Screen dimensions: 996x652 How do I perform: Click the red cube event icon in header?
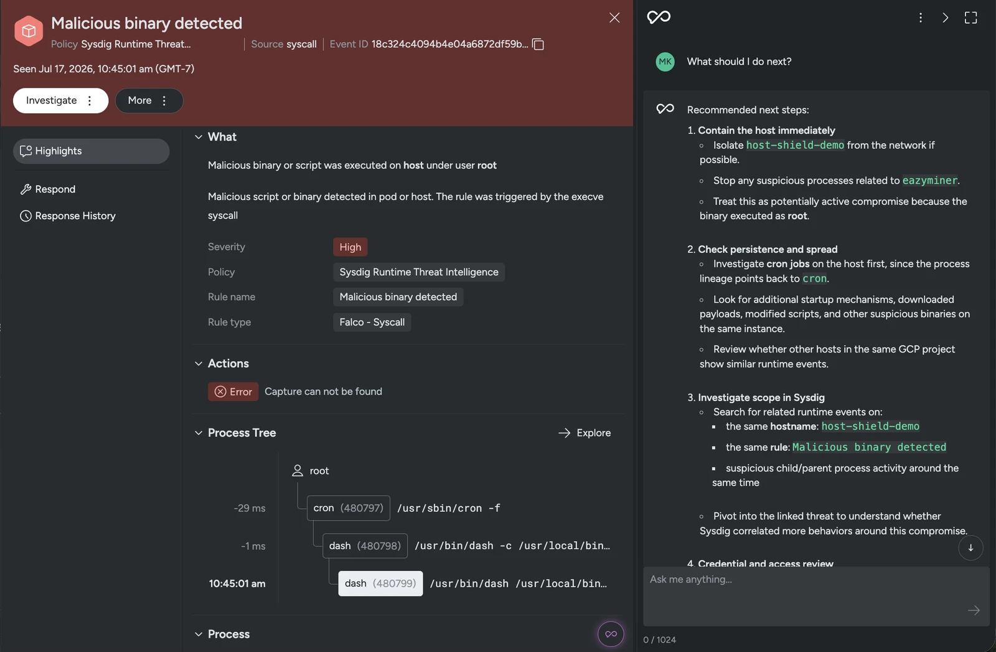point(29,31)
